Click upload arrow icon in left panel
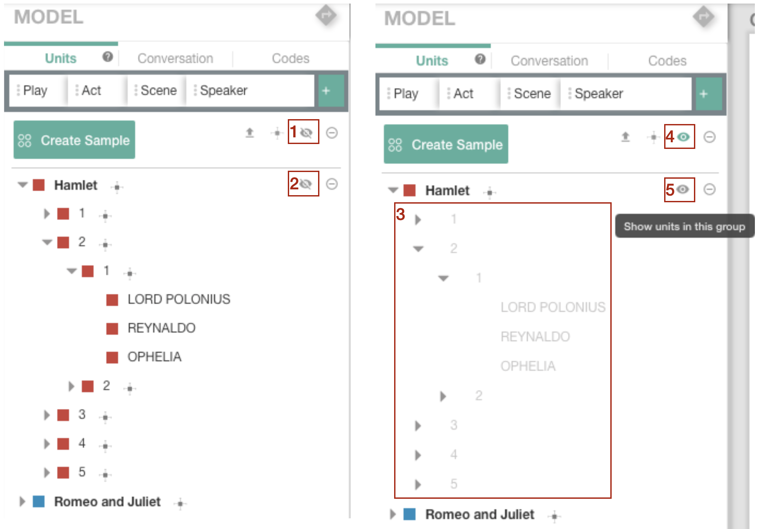The image size is (758, 529). (250, 132)
